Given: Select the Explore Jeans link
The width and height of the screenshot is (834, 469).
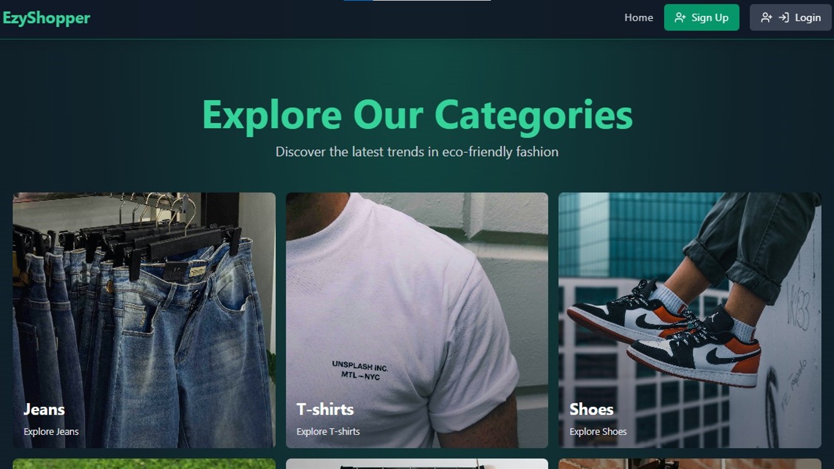Looking at the screenshot, I should (51, 431).
